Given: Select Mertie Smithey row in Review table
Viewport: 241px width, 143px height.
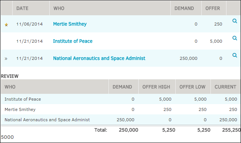Looking at the screenshot, I should [121, 109].
